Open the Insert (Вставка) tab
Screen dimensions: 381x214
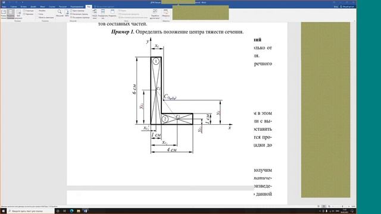pos(24,7)
